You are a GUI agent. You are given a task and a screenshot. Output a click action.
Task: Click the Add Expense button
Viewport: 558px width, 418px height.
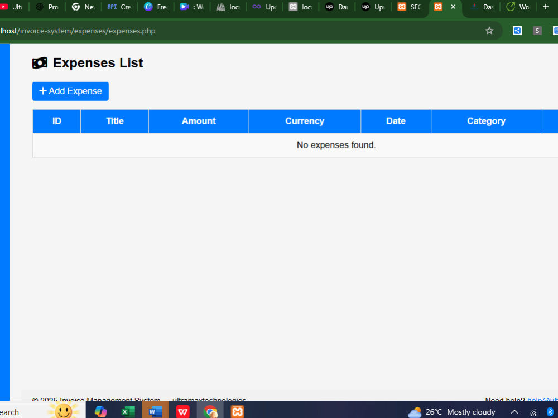click(x=70, y=91)
